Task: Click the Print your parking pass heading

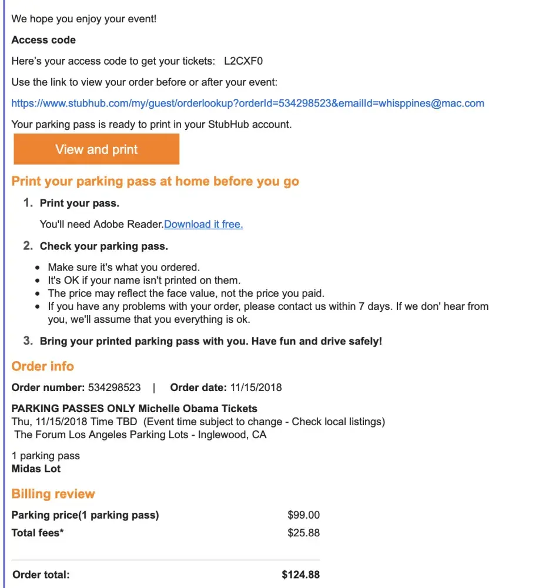Action: click(x=155, y=181)
